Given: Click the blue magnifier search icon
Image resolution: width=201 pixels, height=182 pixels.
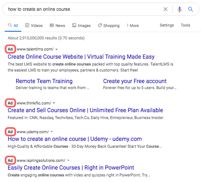Looking at the screenshot, I should point(190,9).
